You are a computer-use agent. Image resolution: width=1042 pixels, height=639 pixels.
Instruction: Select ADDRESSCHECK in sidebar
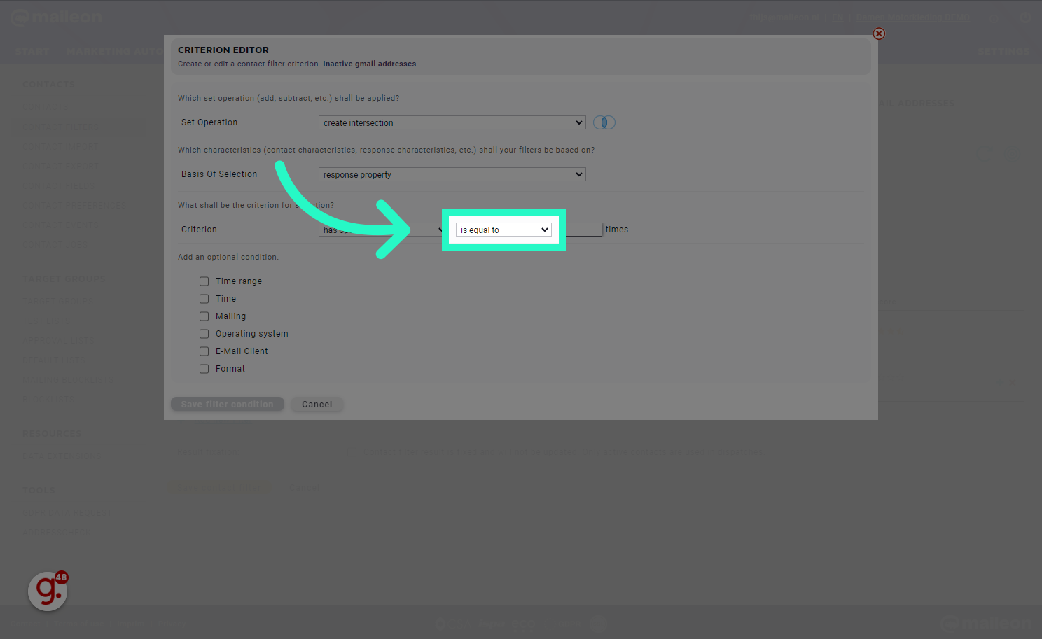coord(56,533)
